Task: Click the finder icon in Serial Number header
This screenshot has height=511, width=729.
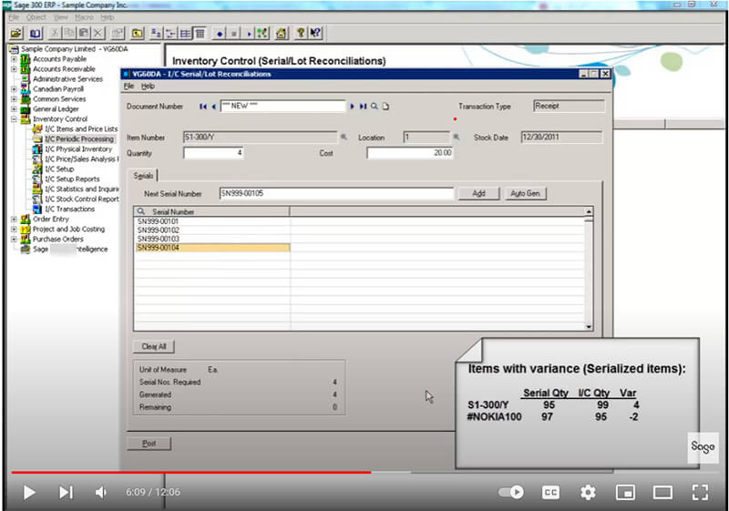Action: [141, 211]
